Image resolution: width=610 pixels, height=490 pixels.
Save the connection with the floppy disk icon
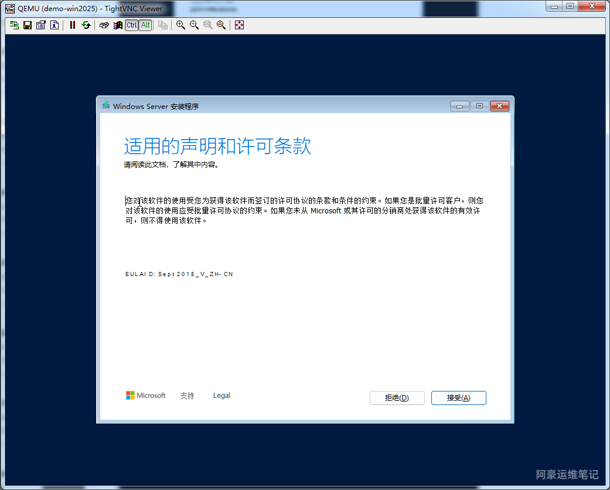tap(28, 25)
